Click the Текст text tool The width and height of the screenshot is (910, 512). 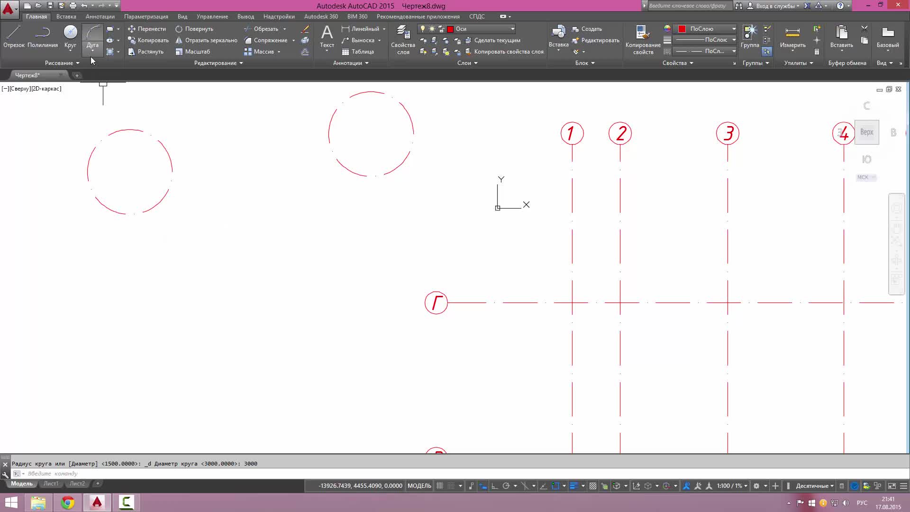click(x=327, y=37)
